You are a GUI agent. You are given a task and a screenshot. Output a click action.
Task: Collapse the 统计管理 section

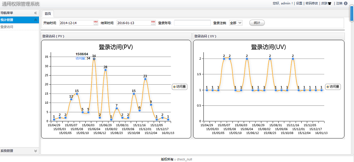[35, 20]
